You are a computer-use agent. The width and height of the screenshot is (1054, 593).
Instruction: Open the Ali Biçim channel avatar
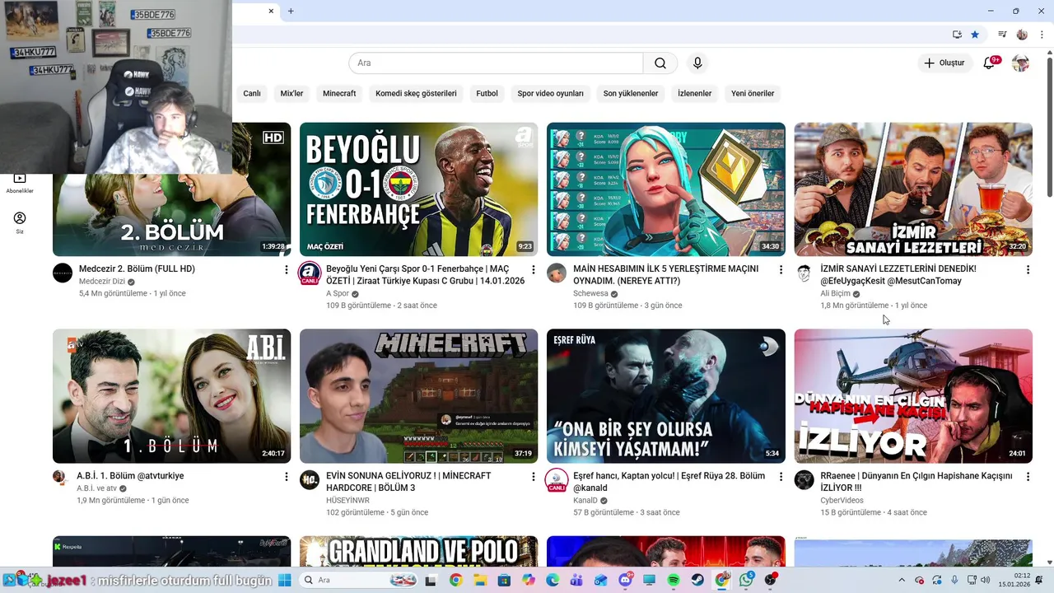[x=804, y=273]
